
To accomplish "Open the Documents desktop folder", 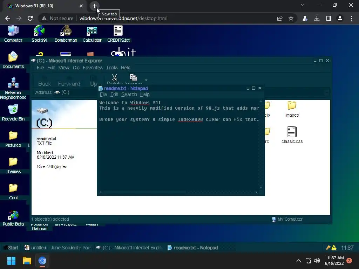I will tap(13, 60).
